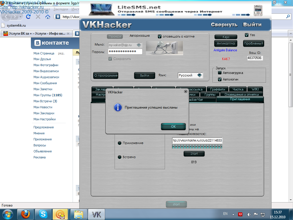Open Skype from the taskbar
The height and width of the screenshot is (220, 293).
click(x=43, y=214)
